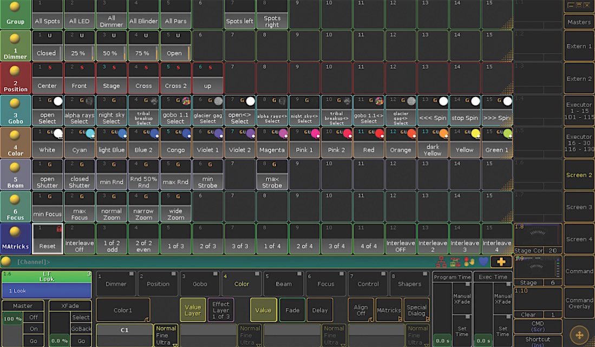Click Set Time under Program Time
This screenshot has width=595, height=347.
point(462,331)
